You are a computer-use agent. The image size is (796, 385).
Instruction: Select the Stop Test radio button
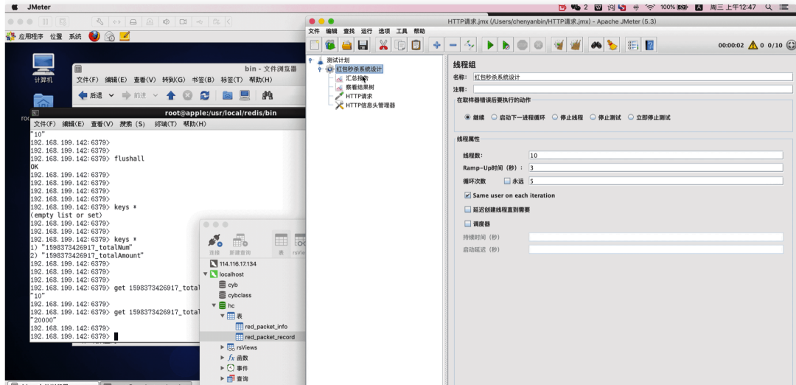coord(593,117)
